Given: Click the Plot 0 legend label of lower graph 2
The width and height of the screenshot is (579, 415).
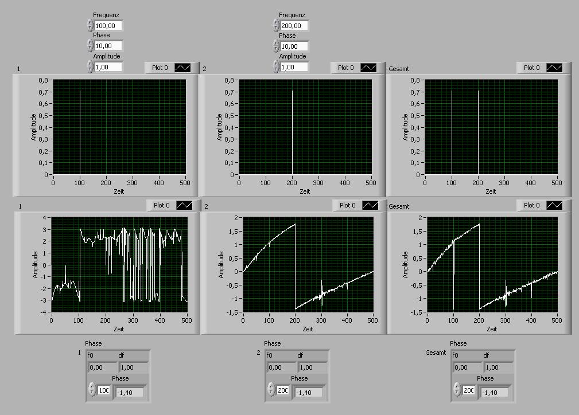Looking at the screenshot, I should (348, 205).
